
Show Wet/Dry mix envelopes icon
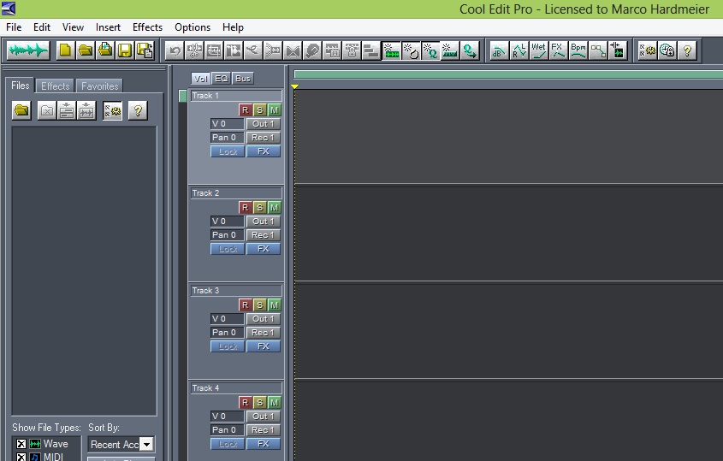[538, 50]
